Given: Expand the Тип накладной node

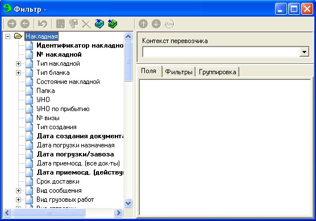Looking at the screenshot, I should (18, 63).
